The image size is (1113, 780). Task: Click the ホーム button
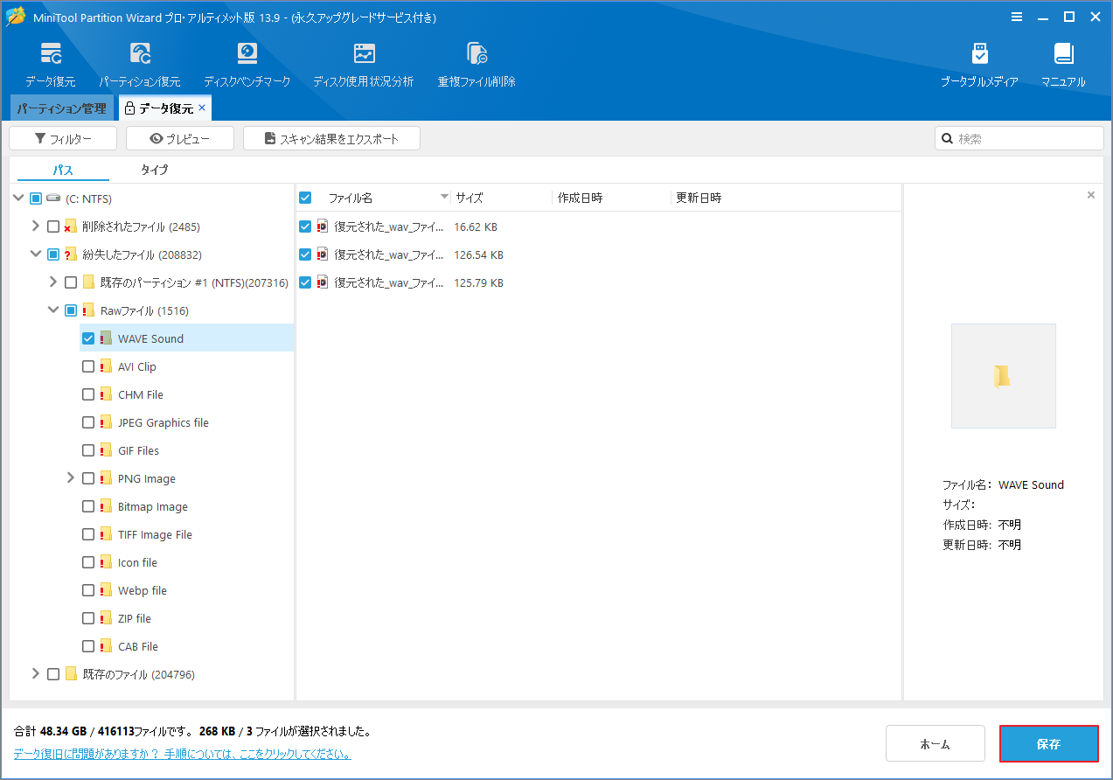936,744
